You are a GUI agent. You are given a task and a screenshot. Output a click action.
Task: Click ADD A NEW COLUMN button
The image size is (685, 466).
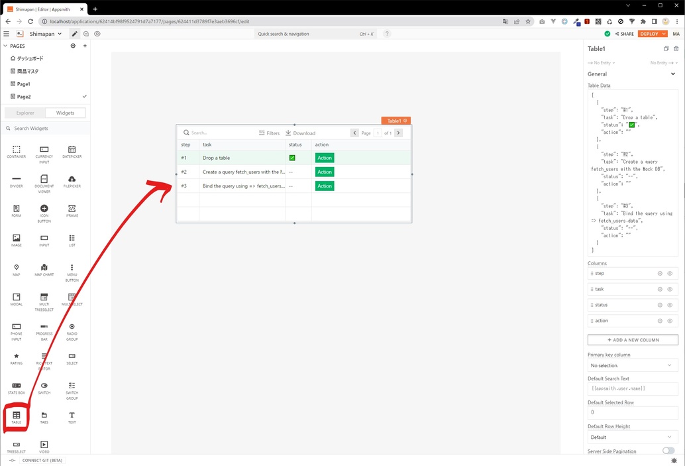[x=633, y=339]
